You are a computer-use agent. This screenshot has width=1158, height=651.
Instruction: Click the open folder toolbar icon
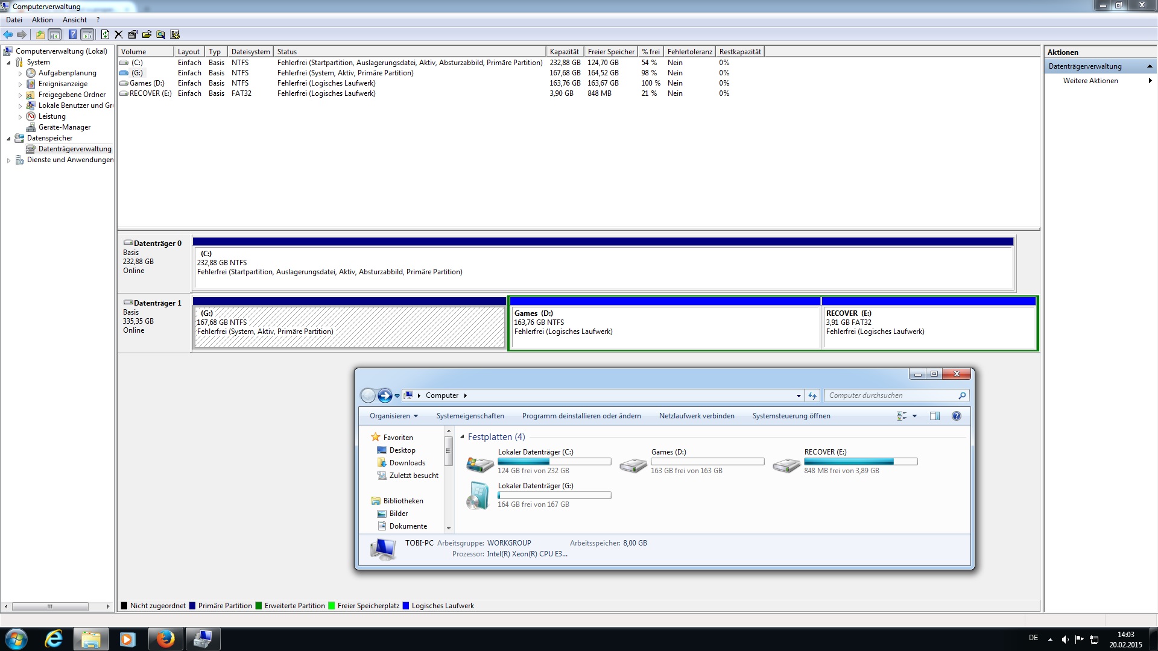click(x=147, y=34)
